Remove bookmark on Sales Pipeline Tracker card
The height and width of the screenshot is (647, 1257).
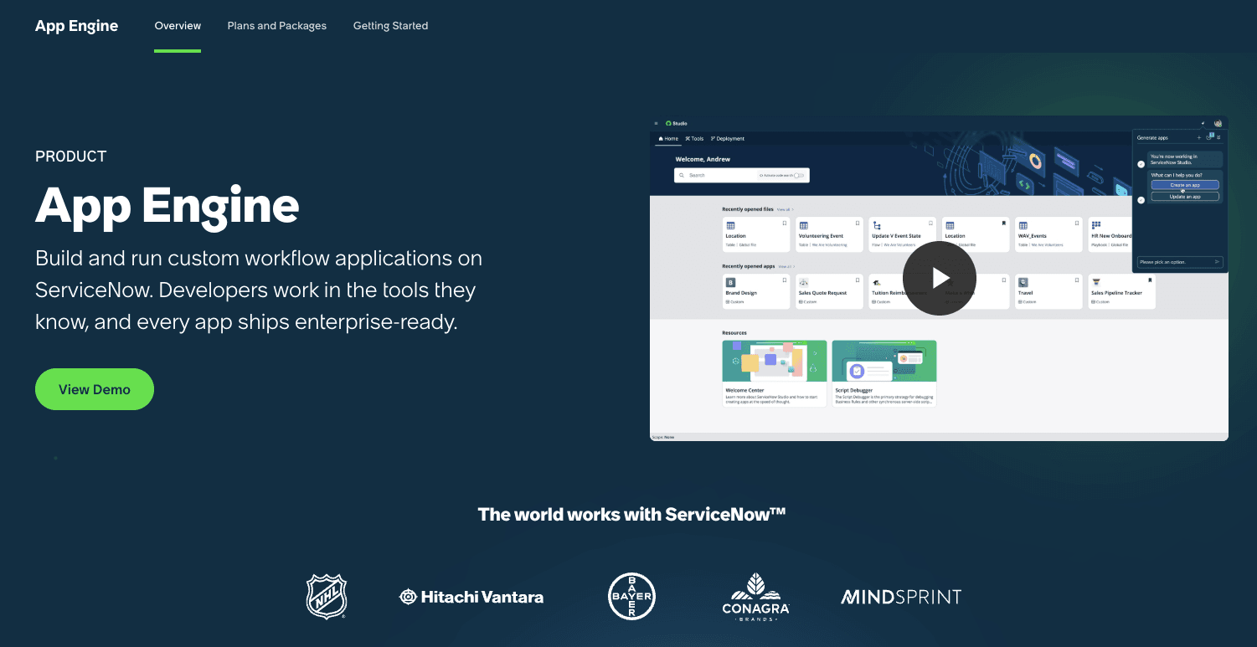[x=1150, y=280]
